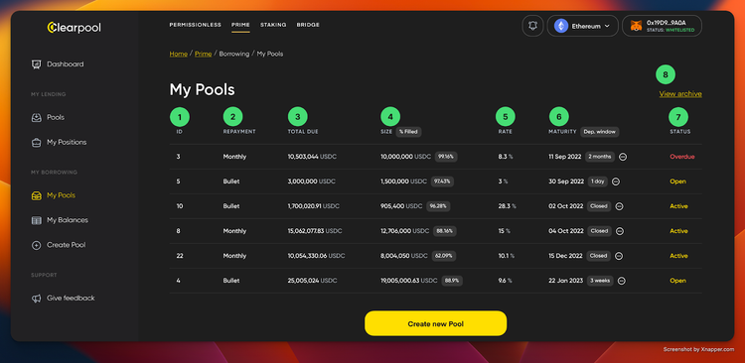Toggle the Dep. window maturity badge

click(600, 132)
